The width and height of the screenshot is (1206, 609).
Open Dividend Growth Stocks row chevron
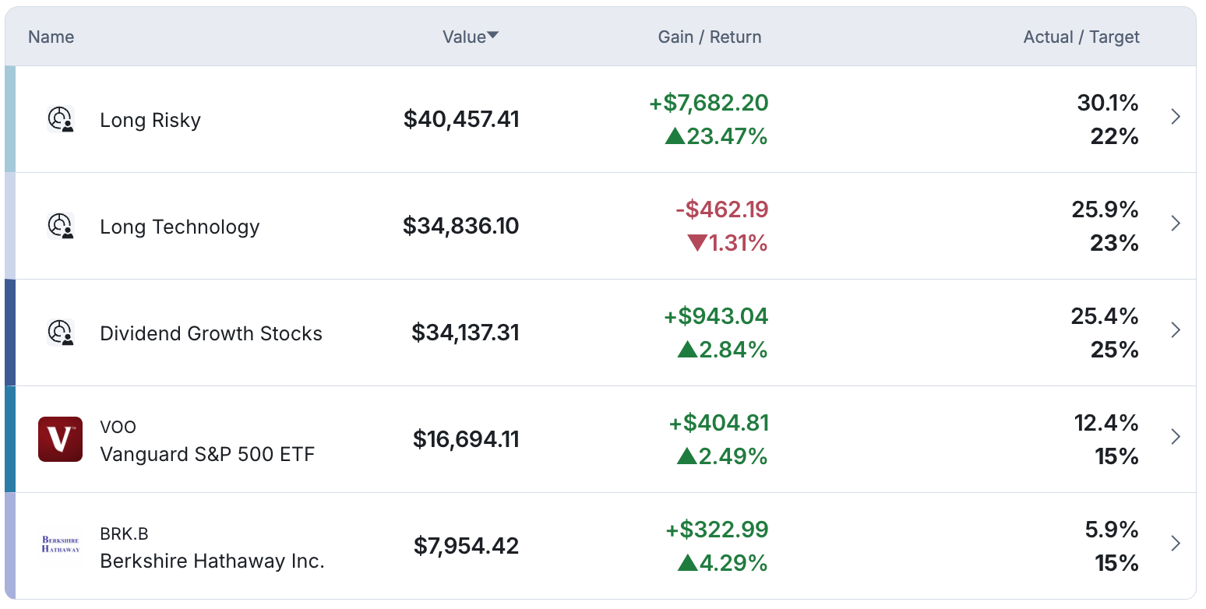click(x=1176, y=330)
